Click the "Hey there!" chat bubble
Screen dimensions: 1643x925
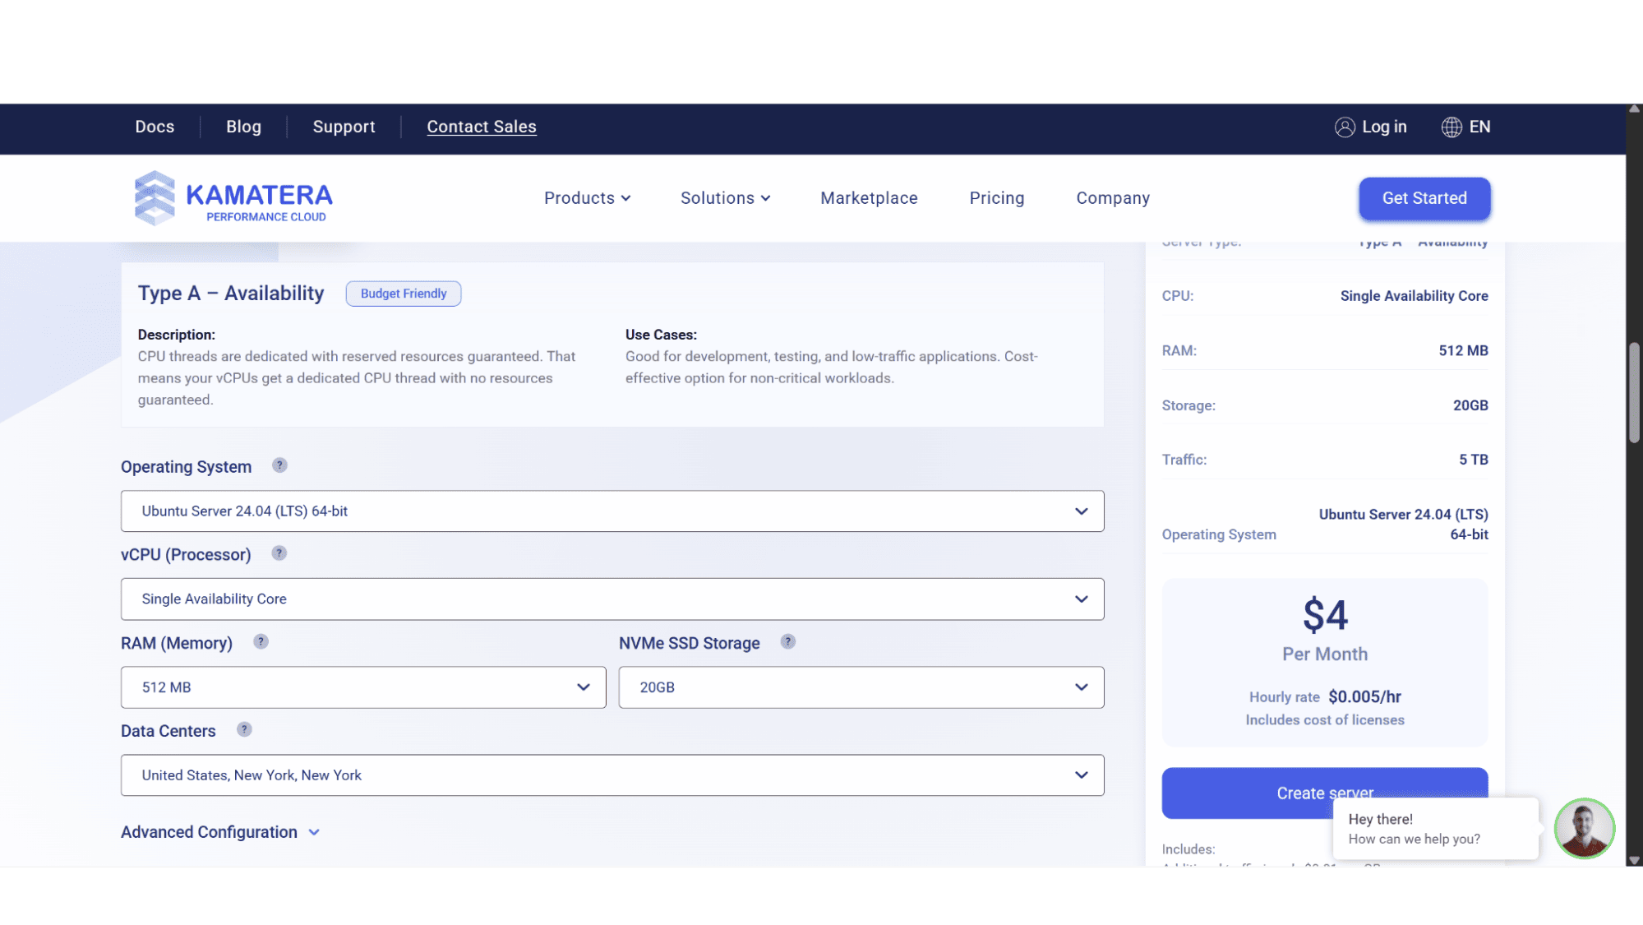coord(1435,829)
